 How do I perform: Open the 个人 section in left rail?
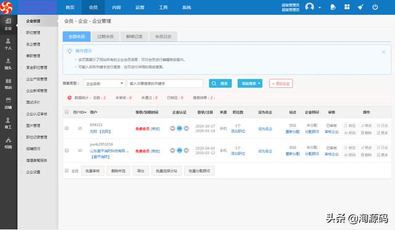click(8, 44)
